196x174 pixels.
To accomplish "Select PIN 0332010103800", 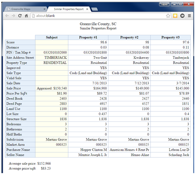I will point(177,53).
